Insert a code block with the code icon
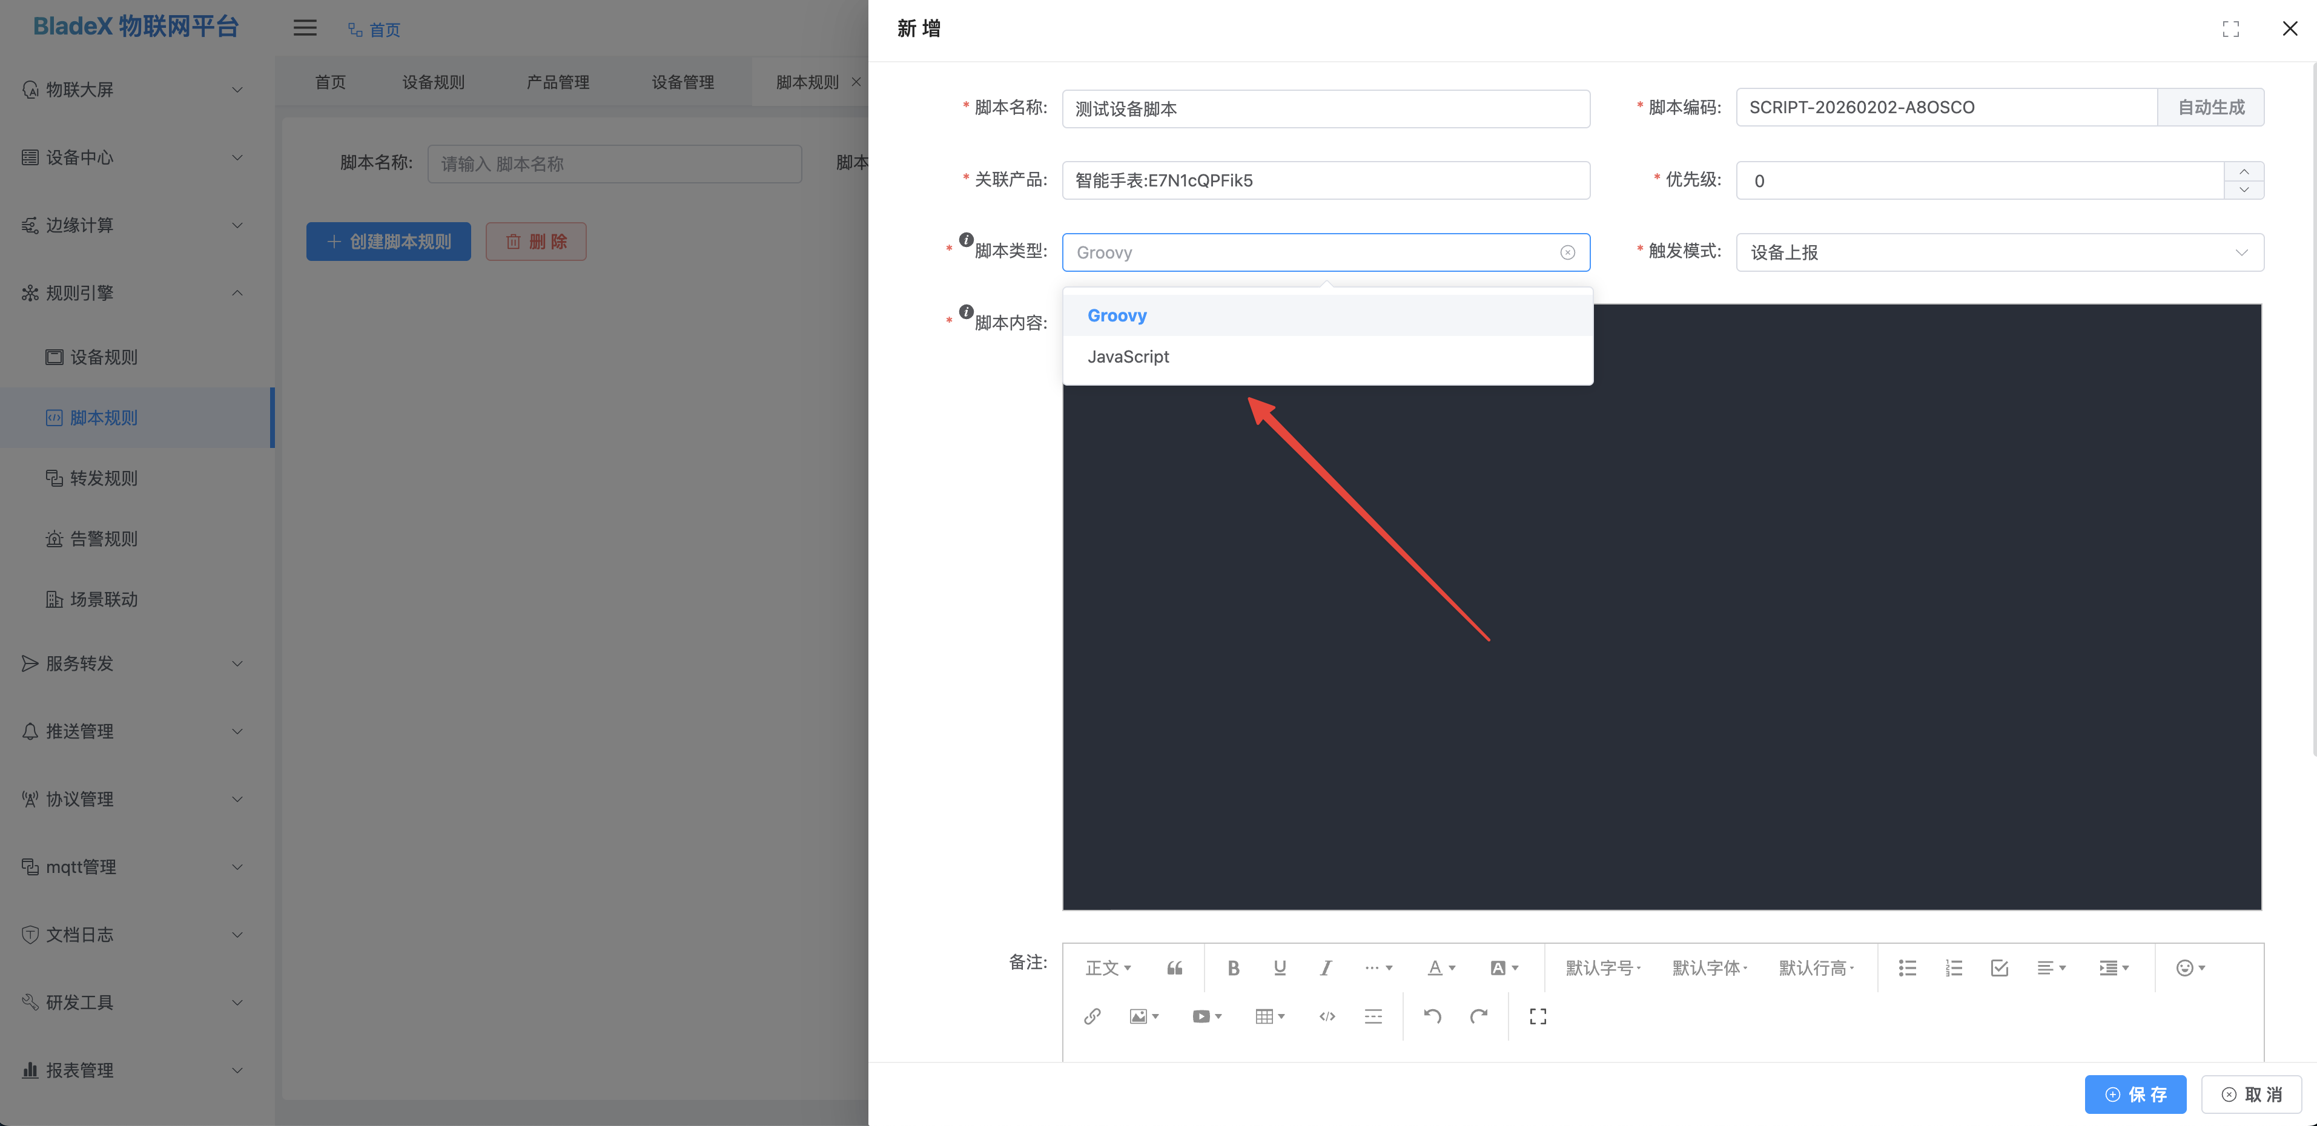 point(1327,1016)
